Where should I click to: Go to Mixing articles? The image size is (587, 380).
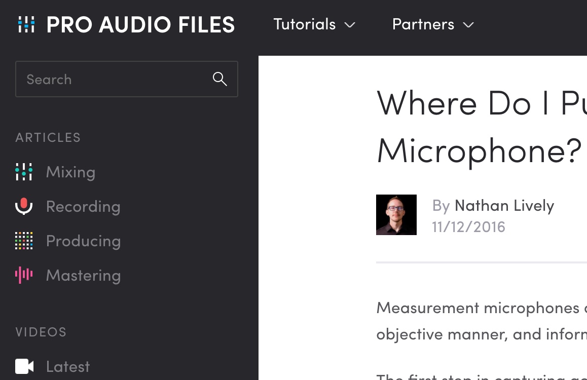coord(71,172)
